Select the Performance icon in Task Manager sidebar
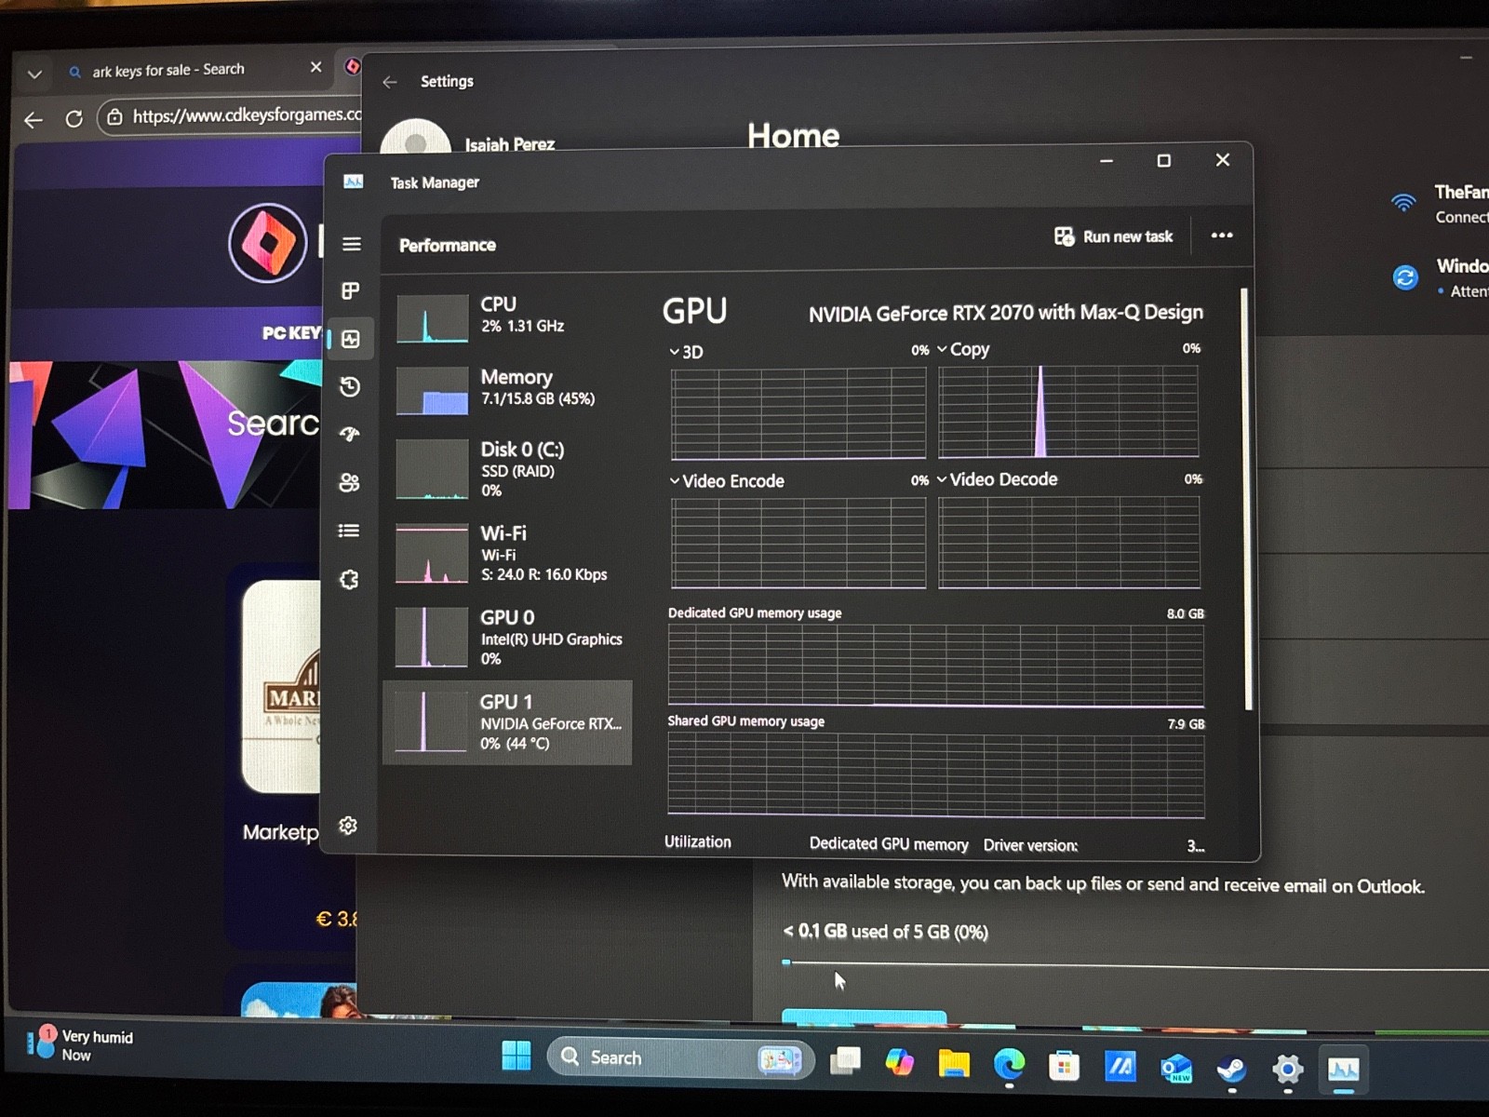Screen dimensions: 1489x1117 (x=351, y=340)
